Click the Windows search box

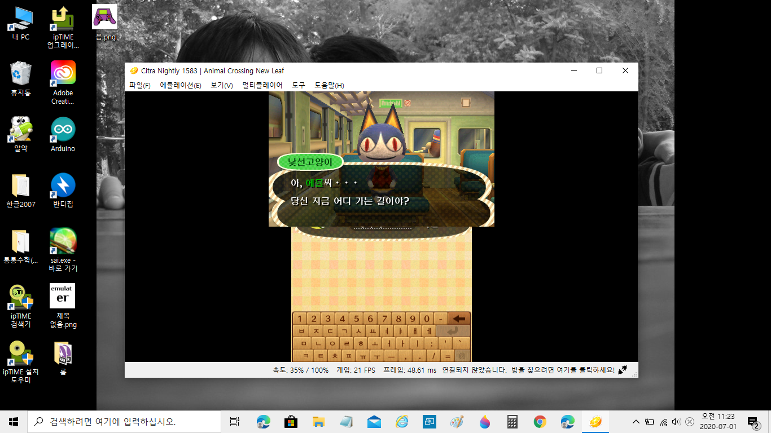coord(124,422)
